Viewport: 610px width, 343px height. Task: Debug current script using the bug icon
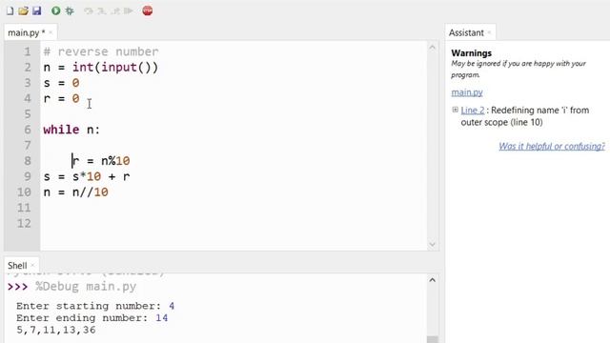70,10
